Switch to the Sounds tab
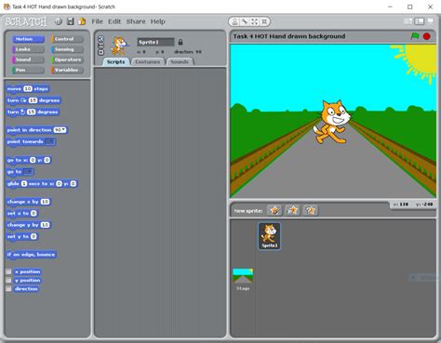The image size is (441, 343). [x=180, y=61]
